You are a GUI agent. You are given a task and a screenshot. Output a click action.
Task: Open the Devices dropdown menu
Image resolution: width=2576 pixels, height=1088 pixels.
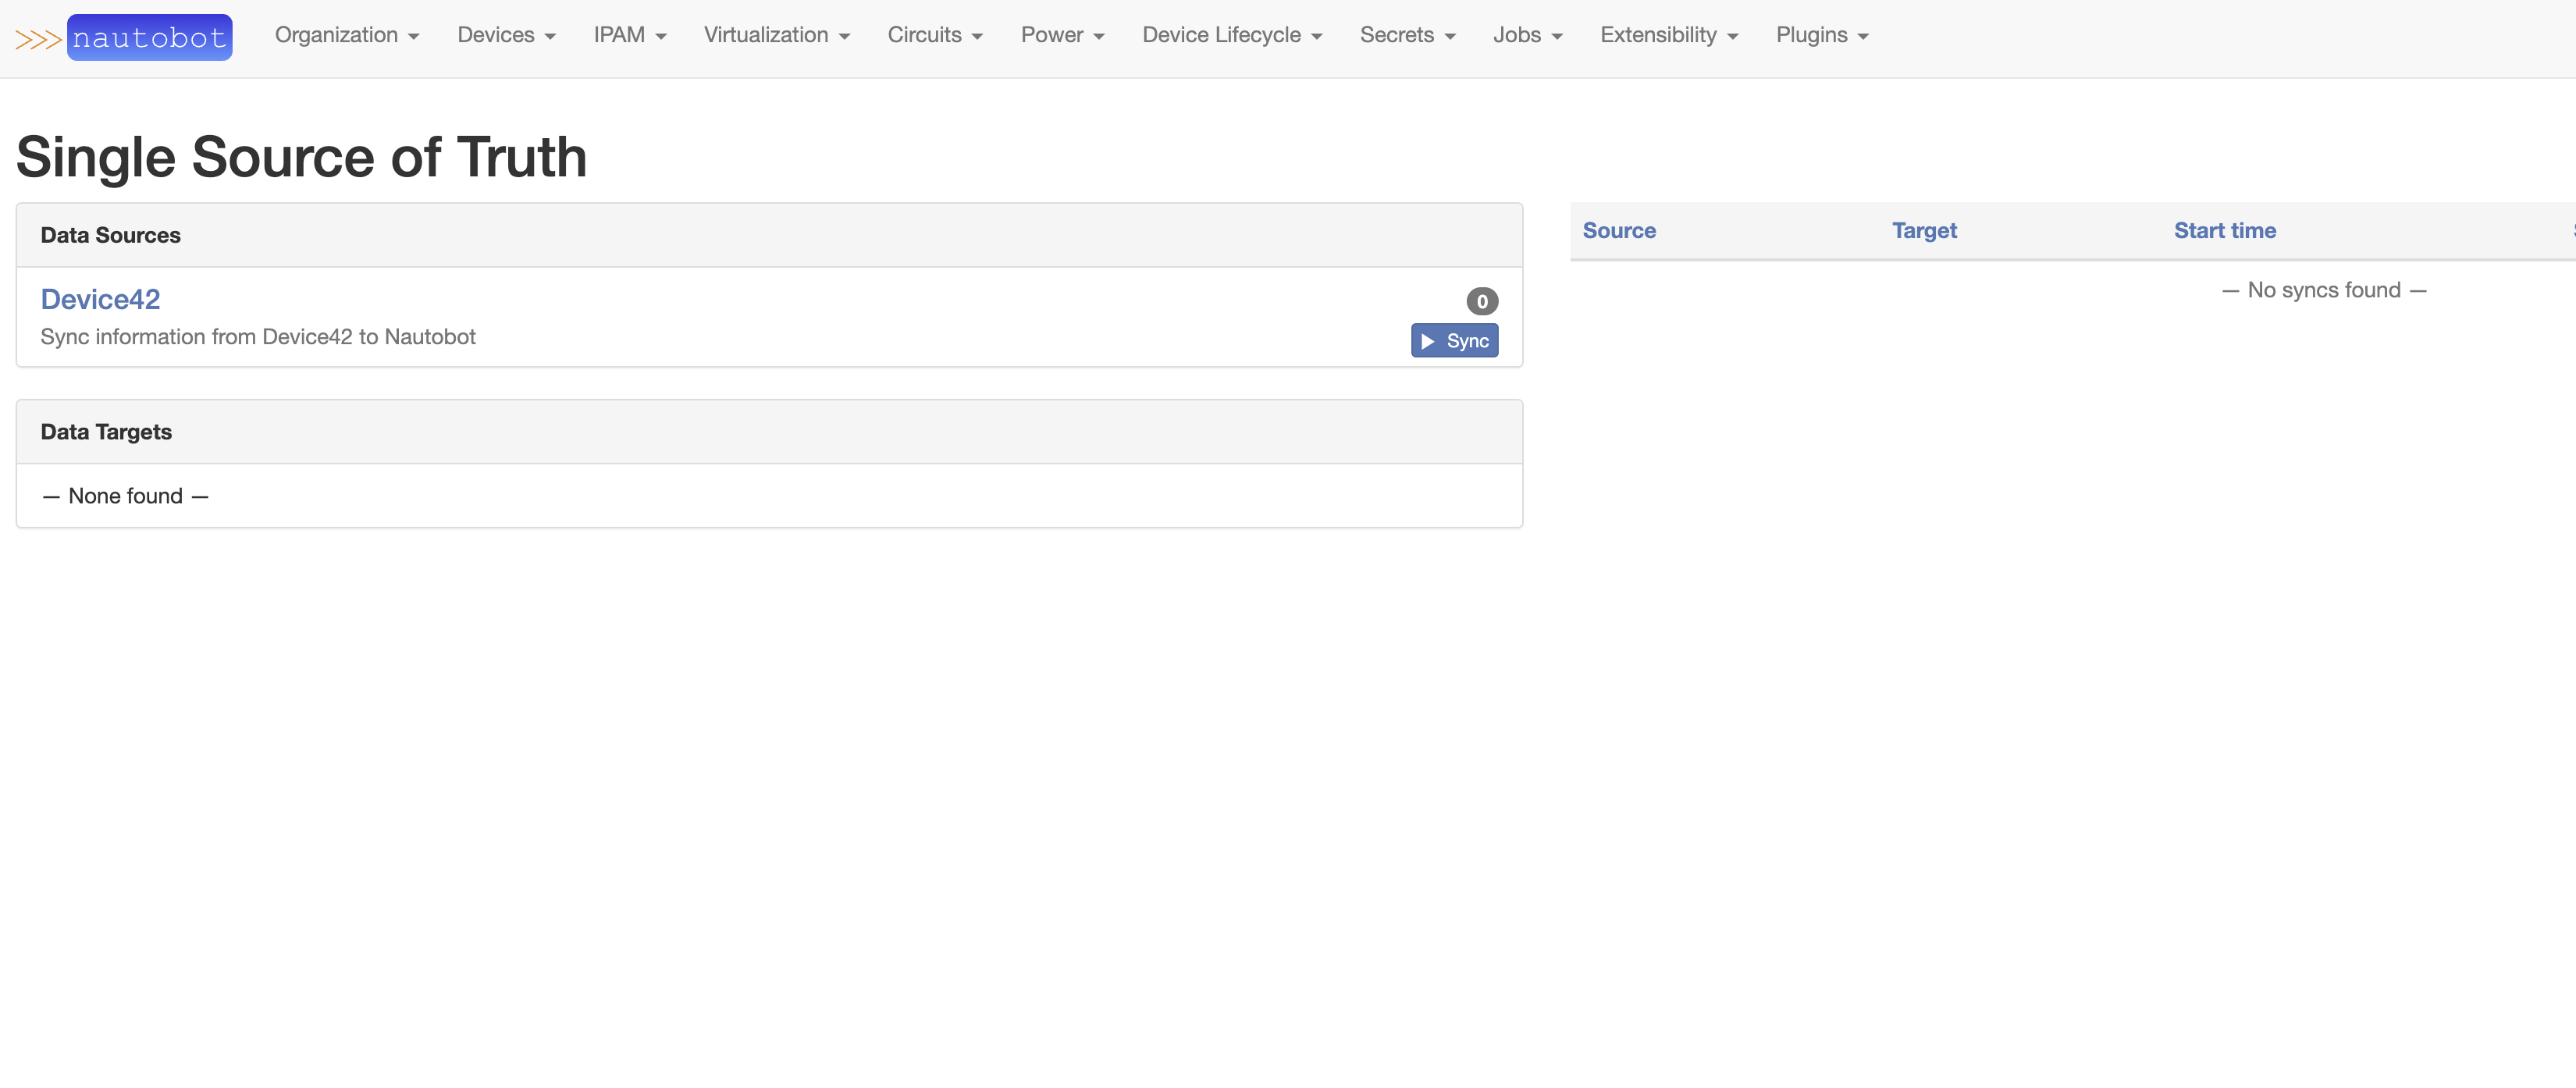pos(506,35)
